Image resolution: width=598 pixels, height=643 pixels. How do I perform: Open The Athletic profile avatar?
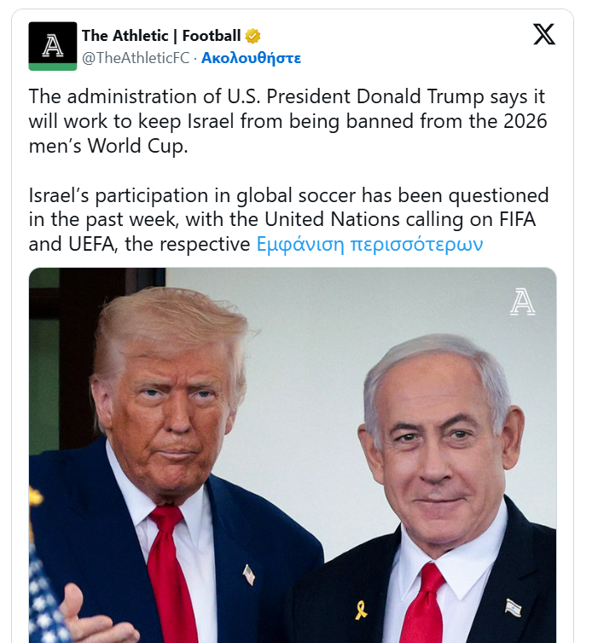[53, 46]
